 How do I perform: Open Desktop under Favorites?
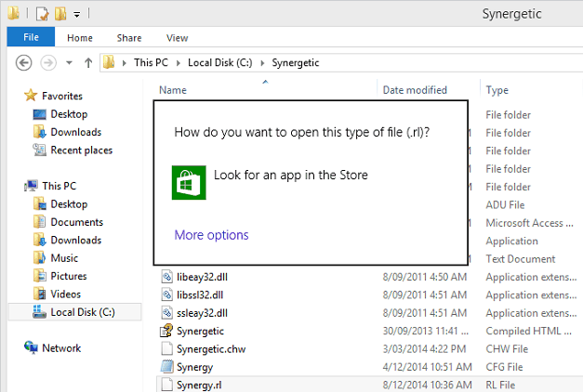click(x=69, y=114)
